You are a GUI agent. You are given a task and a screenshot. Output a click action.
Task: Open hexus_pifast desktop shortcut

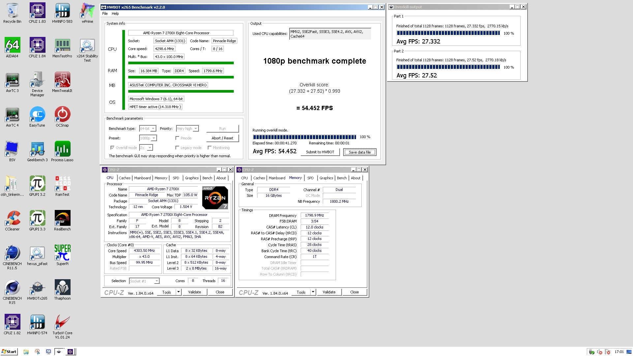click(x=37, y=255)
